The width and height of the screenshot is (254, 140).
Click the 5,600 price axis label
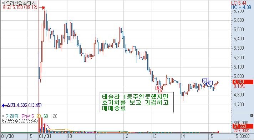[x=239, y=20]
